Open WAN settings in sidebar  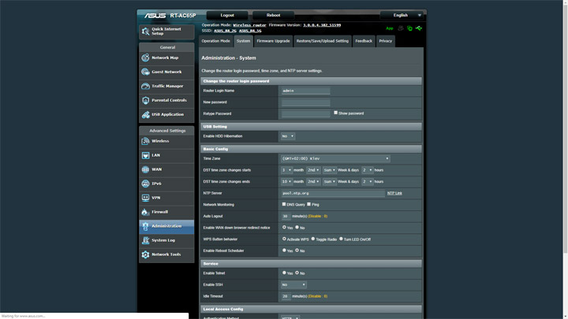(166, 169)
